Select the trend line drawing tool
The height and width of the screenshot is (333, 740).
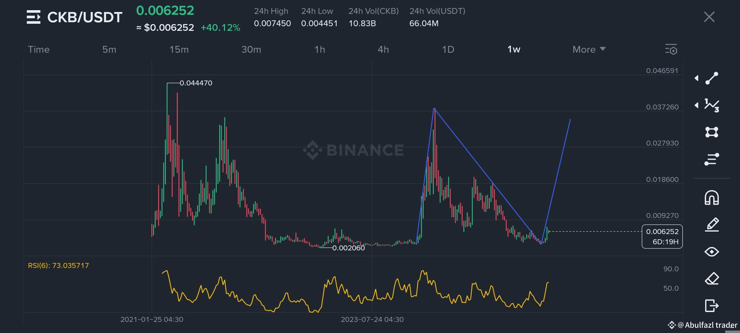coord(712,78)
